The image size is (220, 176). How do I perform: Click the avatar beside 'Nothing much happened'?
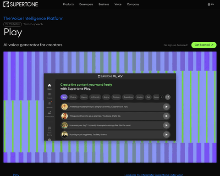pos(65,135)
